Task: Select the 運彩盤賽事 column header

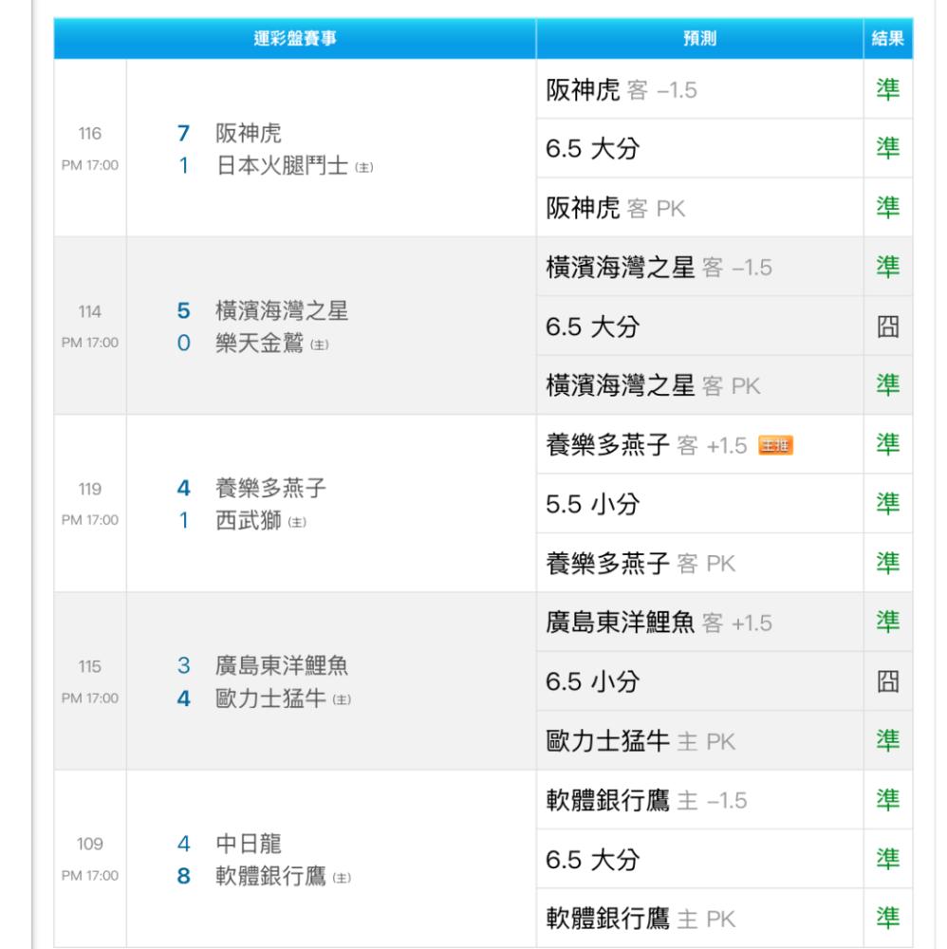Action: tap(295, 39)
